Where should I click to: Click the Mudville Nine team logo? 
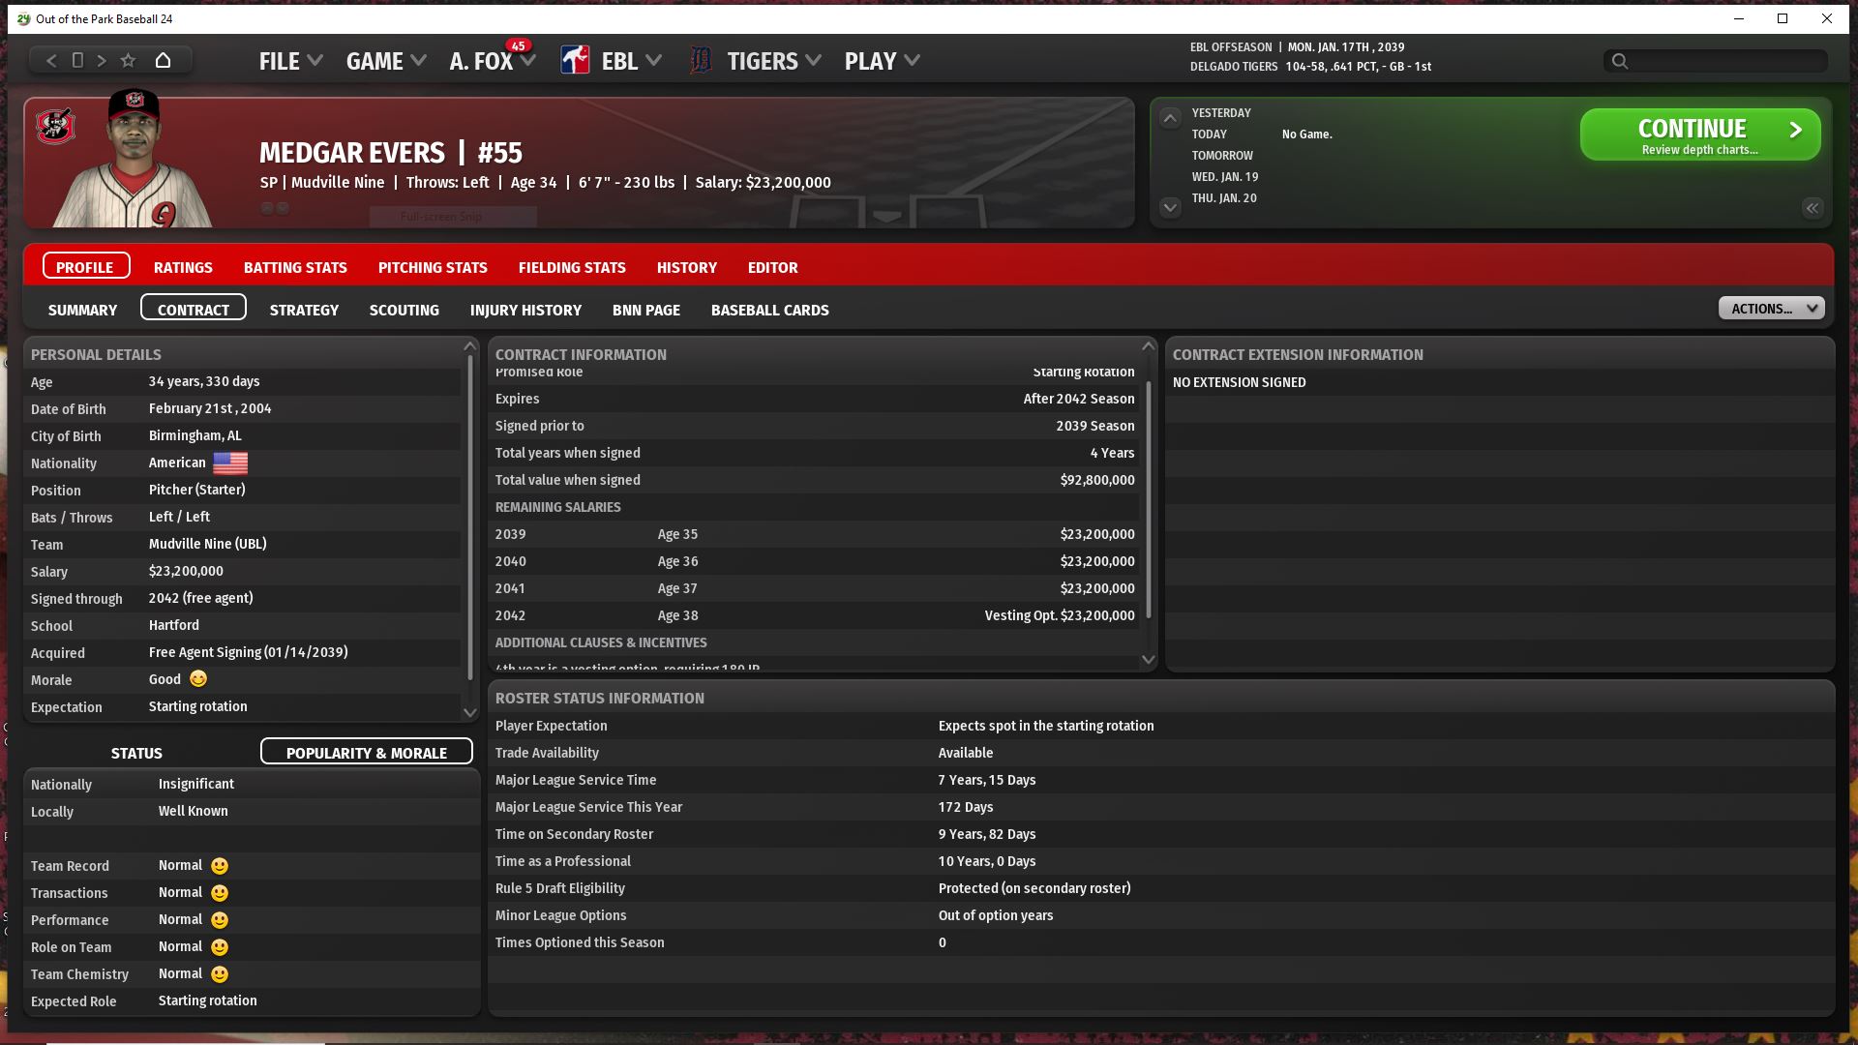[55, 127]
